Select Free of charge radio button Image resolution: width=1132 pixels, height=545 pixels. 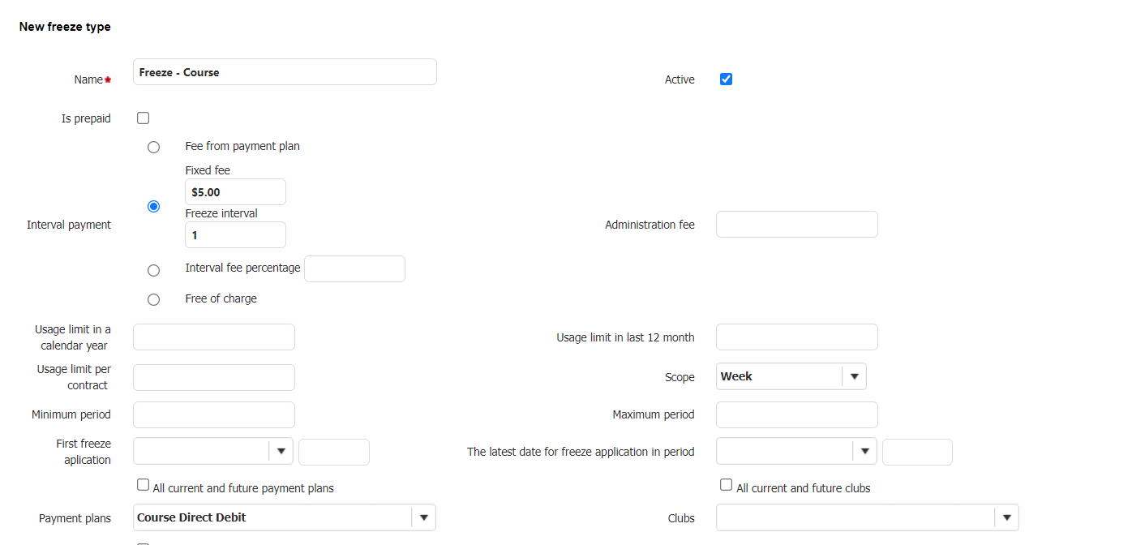coord(153,300)
